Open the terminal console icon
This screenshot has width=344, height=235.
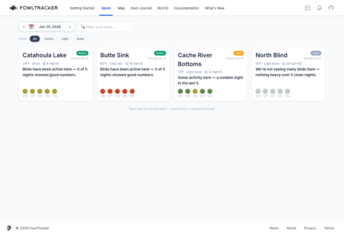coord(307,8)
